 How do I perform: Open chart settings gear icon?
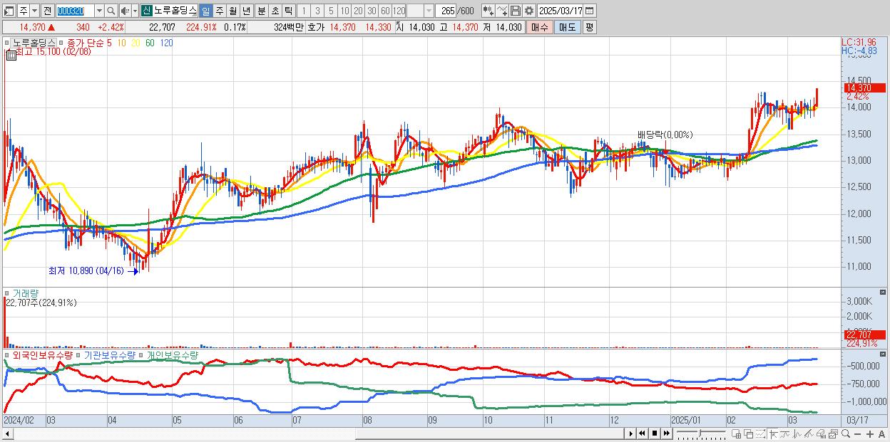tap(529, 11)
